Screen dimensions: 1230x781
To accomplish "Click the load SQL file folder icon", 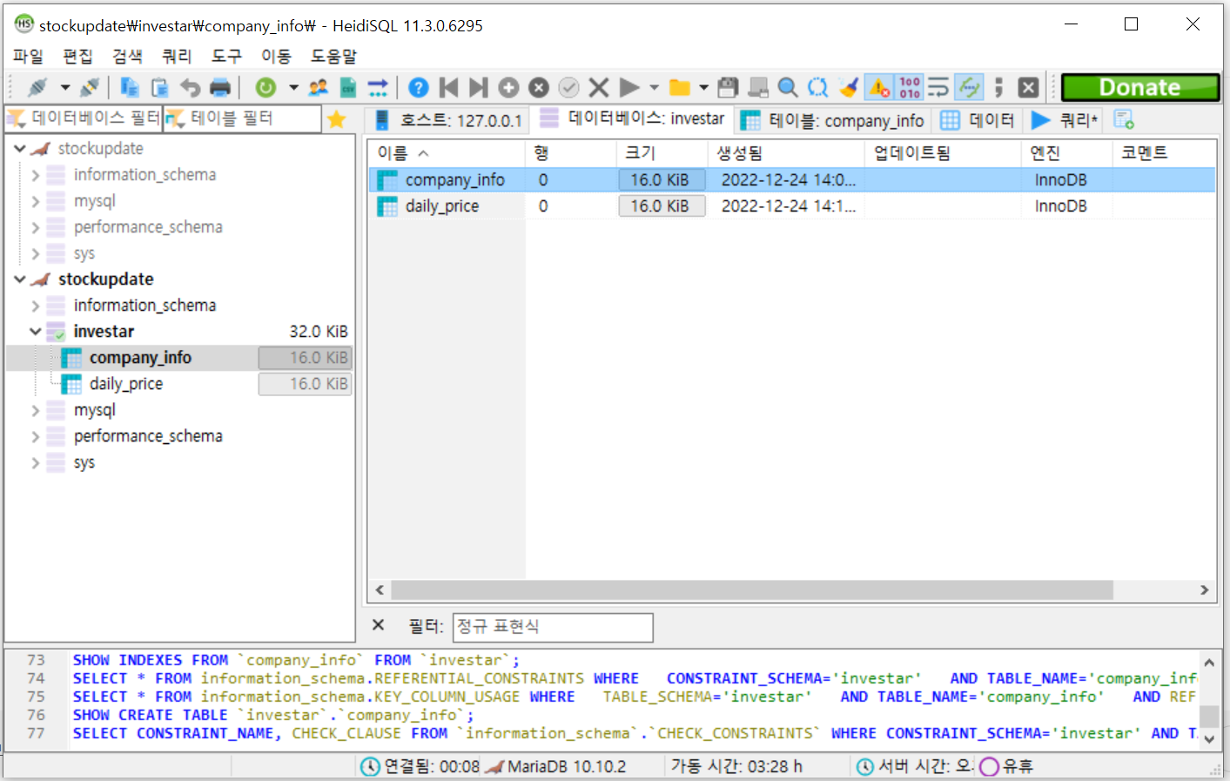I will 680,87.
